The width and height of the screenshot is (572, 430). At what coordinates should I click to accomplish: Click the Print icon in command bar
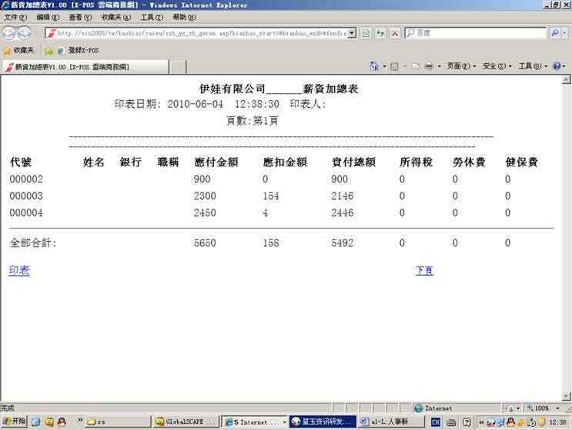coord(429,66)
